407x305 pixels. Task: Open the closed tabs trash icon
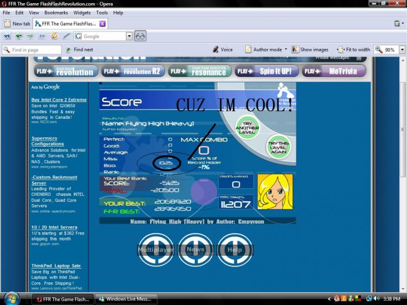click(397, 23)
